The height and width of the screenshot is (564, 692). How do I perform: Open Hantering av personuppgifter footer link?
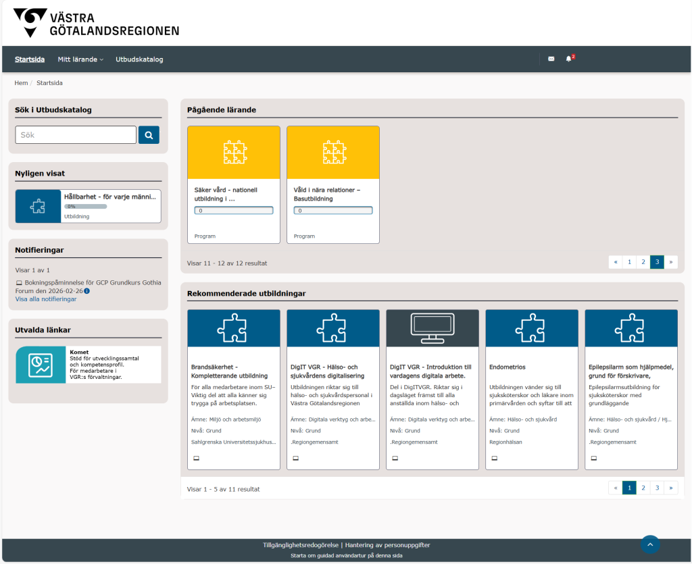pos(387,545)
